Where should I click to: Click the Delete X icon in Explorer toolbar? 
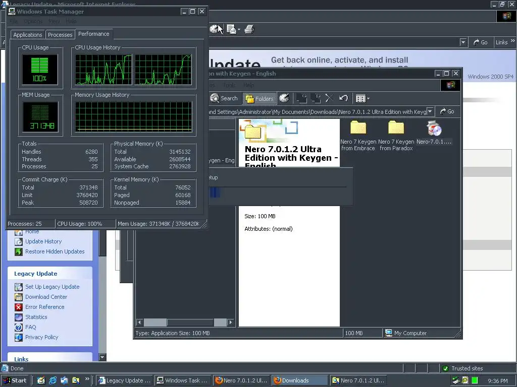[x=329, y=98]
